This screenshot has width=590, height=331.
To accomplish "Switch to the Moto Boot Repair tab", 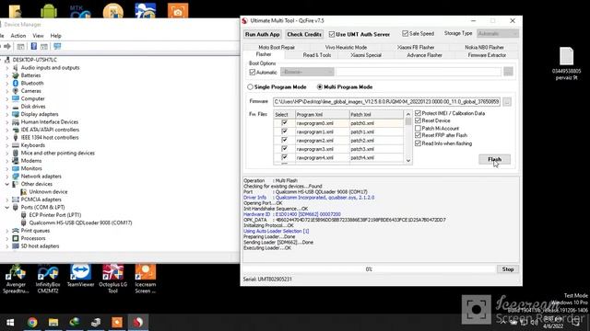I will coord(277,47).
